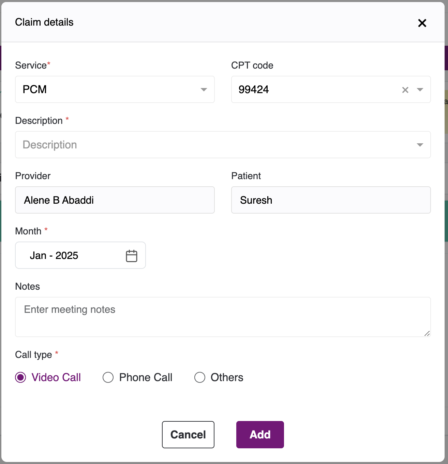The width and height of the screenshot is (448, 464).
Task: Choose the Phone Call option
Action: click(x=108, y=377)
